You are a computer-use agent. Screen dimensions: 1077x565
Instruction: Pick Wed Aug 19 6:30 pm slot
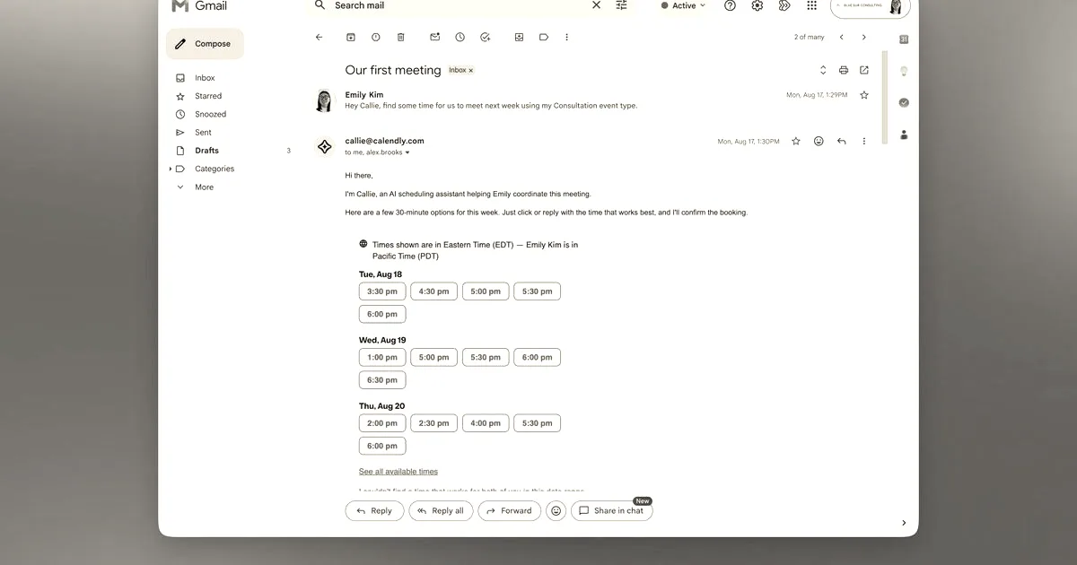coord(382,380)
